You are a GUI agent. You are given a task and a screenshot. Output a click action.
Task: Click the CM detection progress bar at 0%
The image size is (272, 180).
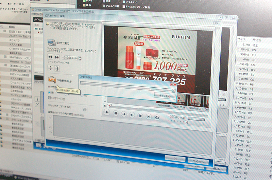coord(128,87)
